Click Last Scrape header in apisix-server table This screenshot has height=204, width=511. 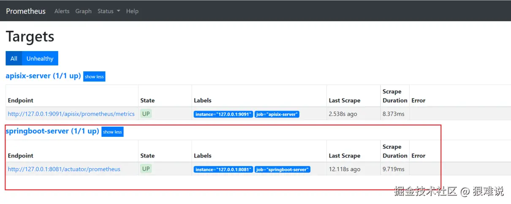click(345, 101)
